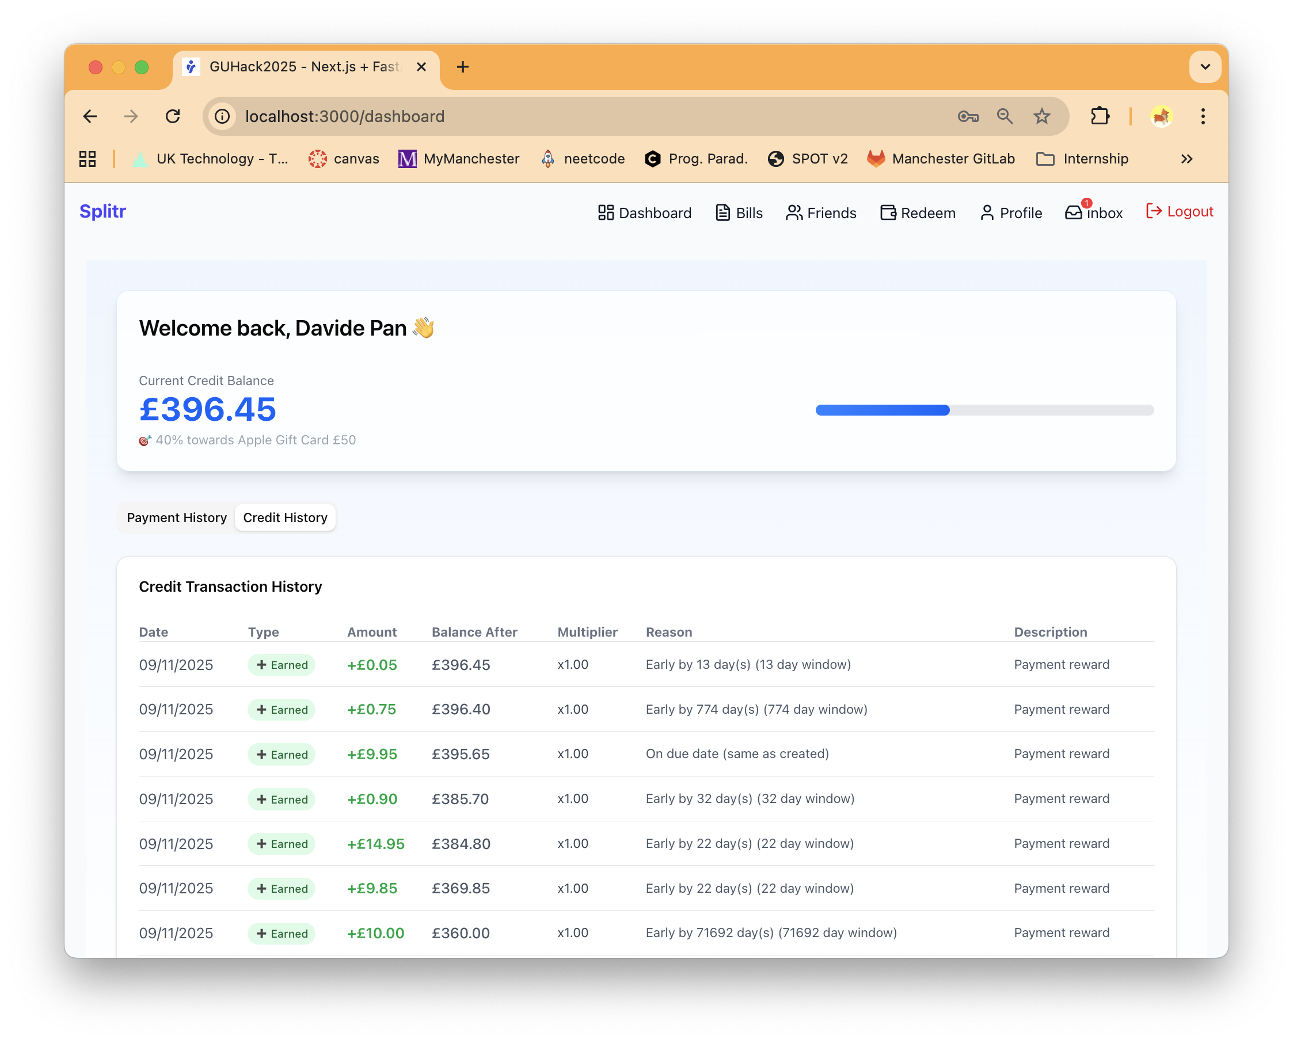This screenshot has height=1043, width=1293.
Task: Open the tab search dropdown arrow
Action: tap(1205, 67)
